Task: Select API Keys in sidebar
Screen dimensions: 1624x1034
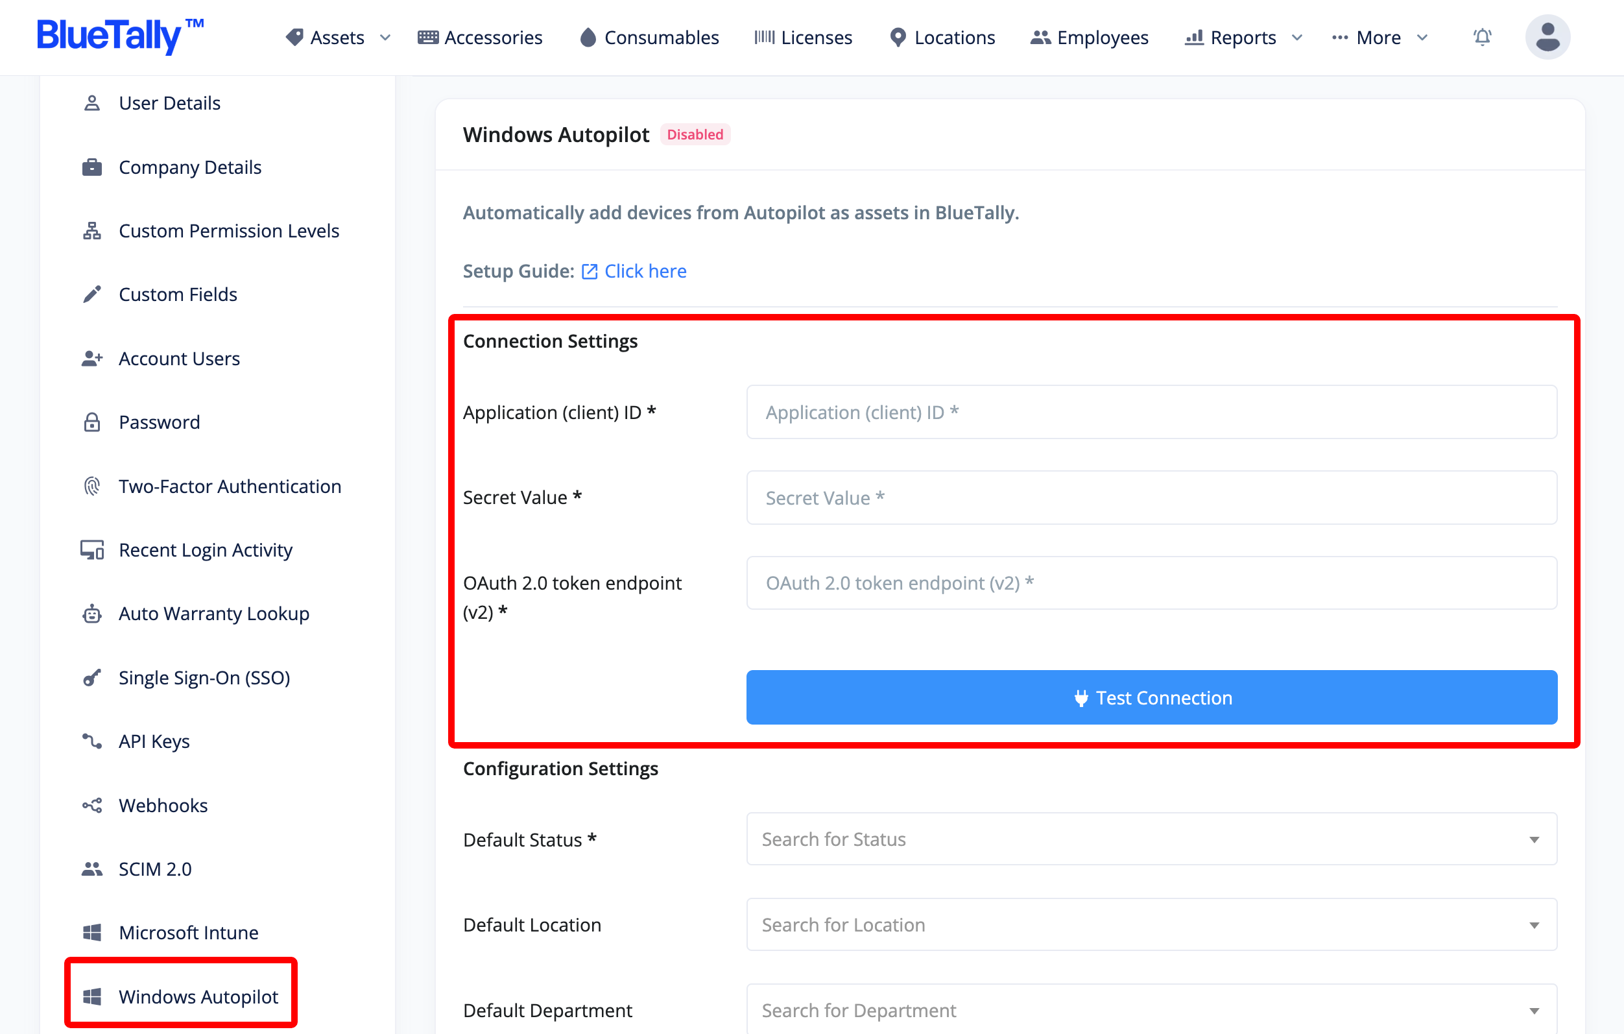Action: 154,741
